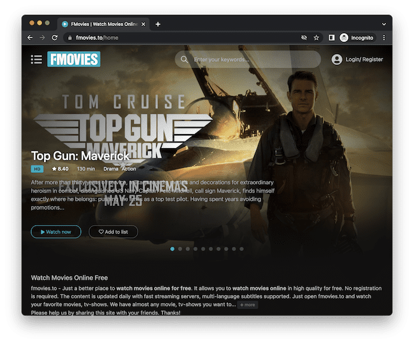This screenshot has height=344, width=414.
Task: Click the HD quality badge
Action: click(37, 169)
